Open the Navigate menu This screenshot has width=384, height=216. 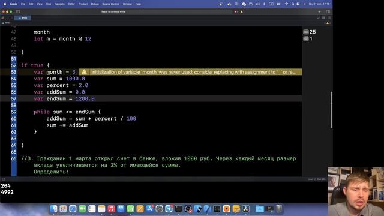[x=59, y=4]
